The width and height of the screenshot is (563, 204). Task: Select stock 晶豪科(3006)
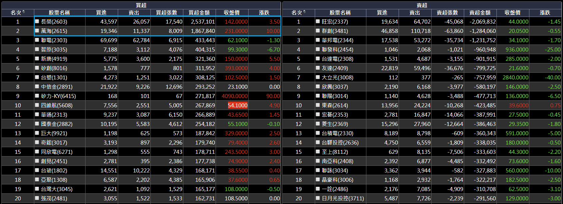tap(337, 180)
